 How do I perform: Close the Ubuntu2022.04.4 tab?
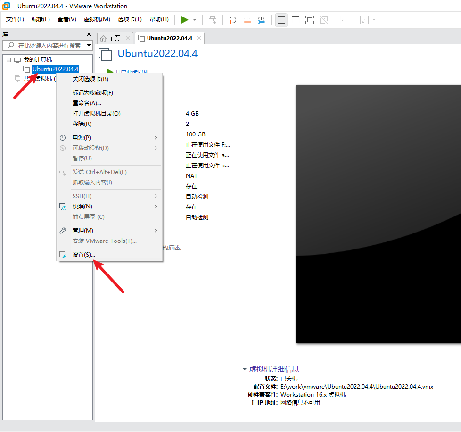[x=199, y=38]
